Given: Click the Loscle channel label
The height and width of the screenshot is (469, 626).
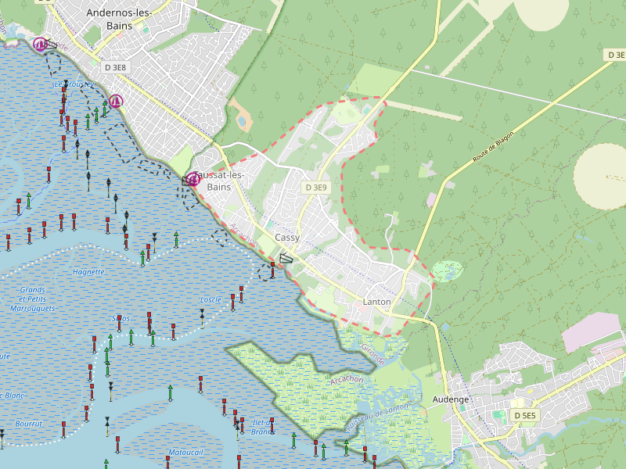Looking at the screenshot, I should click(210, 299).
